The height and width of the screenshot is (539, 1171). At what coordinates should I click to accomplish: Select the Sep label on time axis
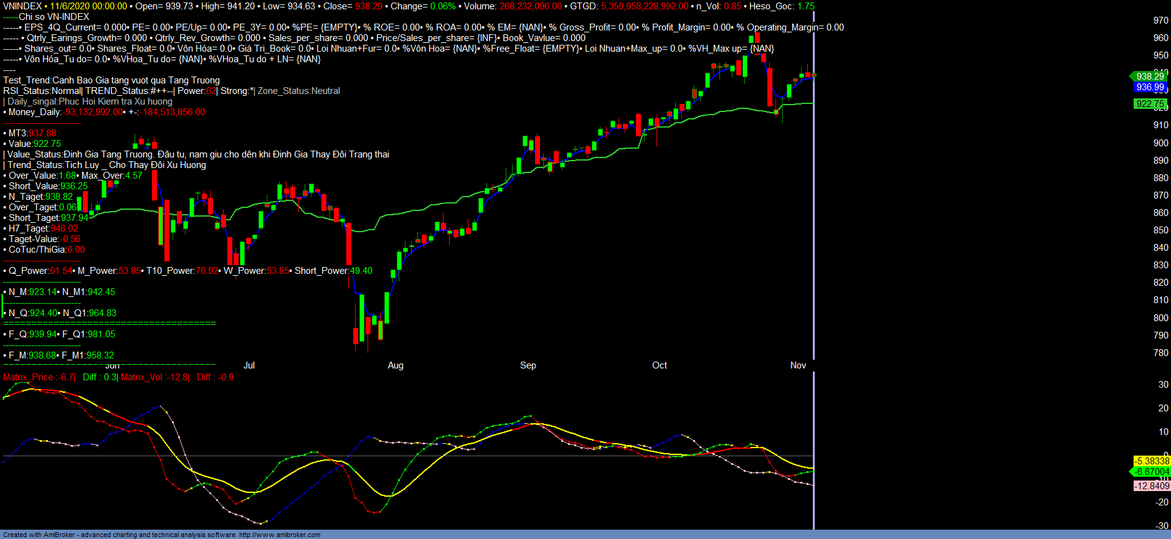528,365
